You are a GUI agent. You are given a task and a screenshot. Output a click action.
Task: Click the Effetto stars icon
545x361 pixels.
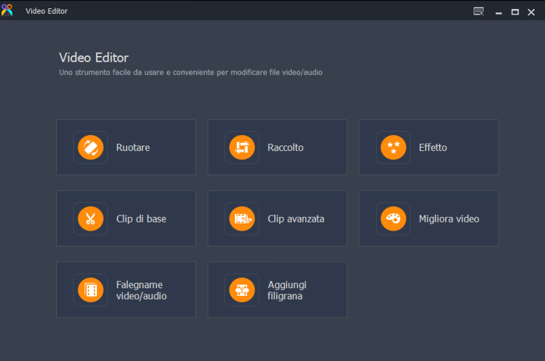click(393, 148)
